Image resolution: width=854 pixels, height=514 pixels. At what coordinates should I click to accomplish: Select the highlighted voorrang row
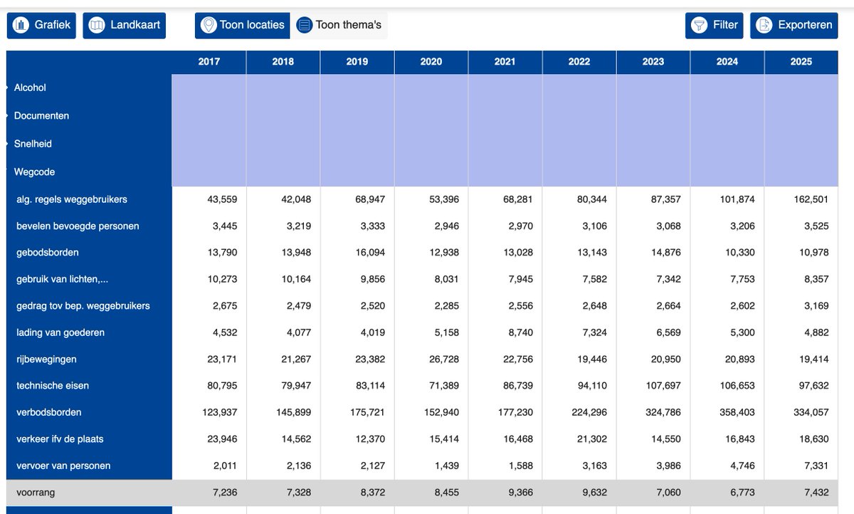(422, 493)
